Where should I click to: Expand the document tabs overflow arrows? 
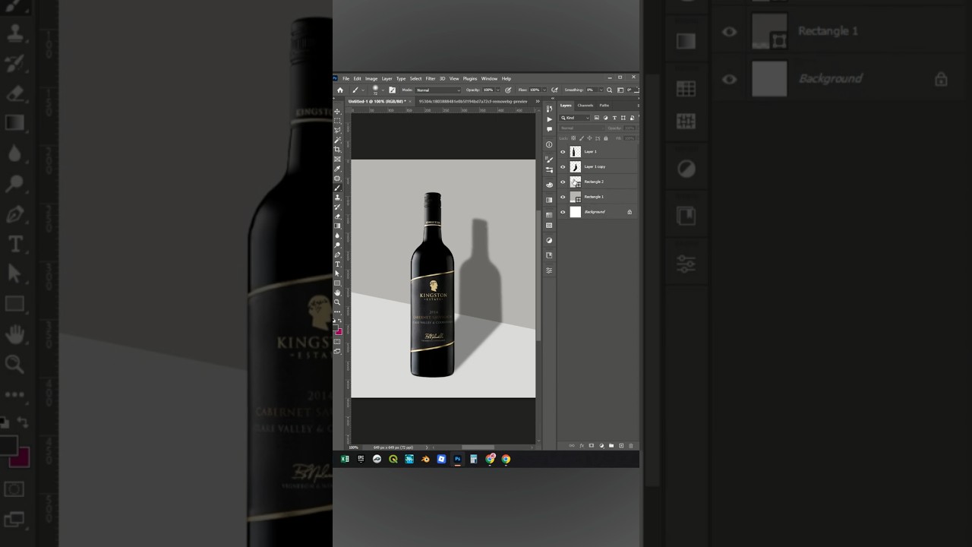click(x=538, y=101)
